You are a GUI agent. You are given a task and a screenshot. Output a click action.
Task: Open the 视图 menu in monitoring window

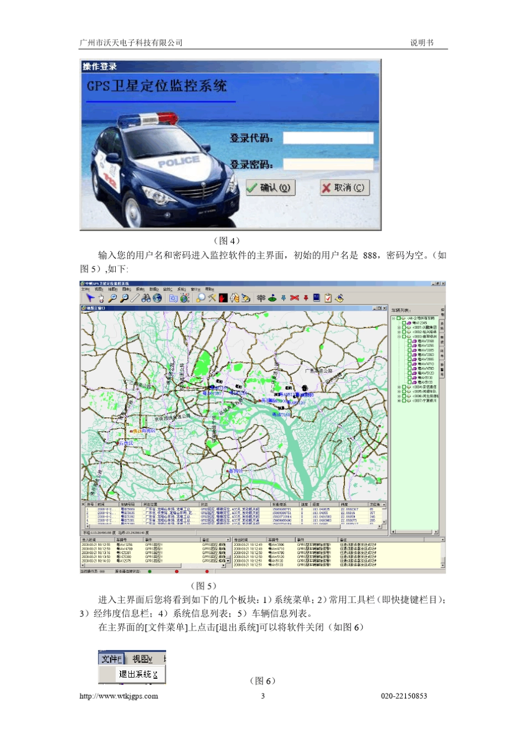click(x=99, y=289)
